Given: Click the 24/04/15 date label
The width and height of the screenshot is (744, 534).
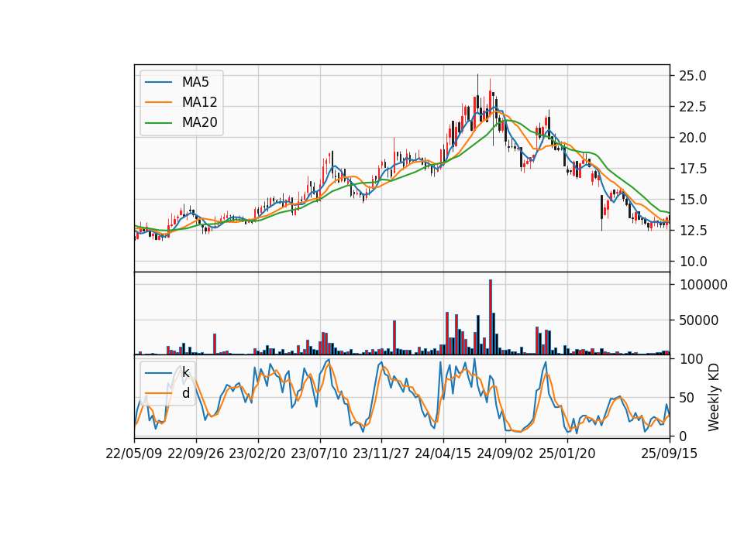Looking at the screenshot, I should pyautogui.click(x=443, y=454).
